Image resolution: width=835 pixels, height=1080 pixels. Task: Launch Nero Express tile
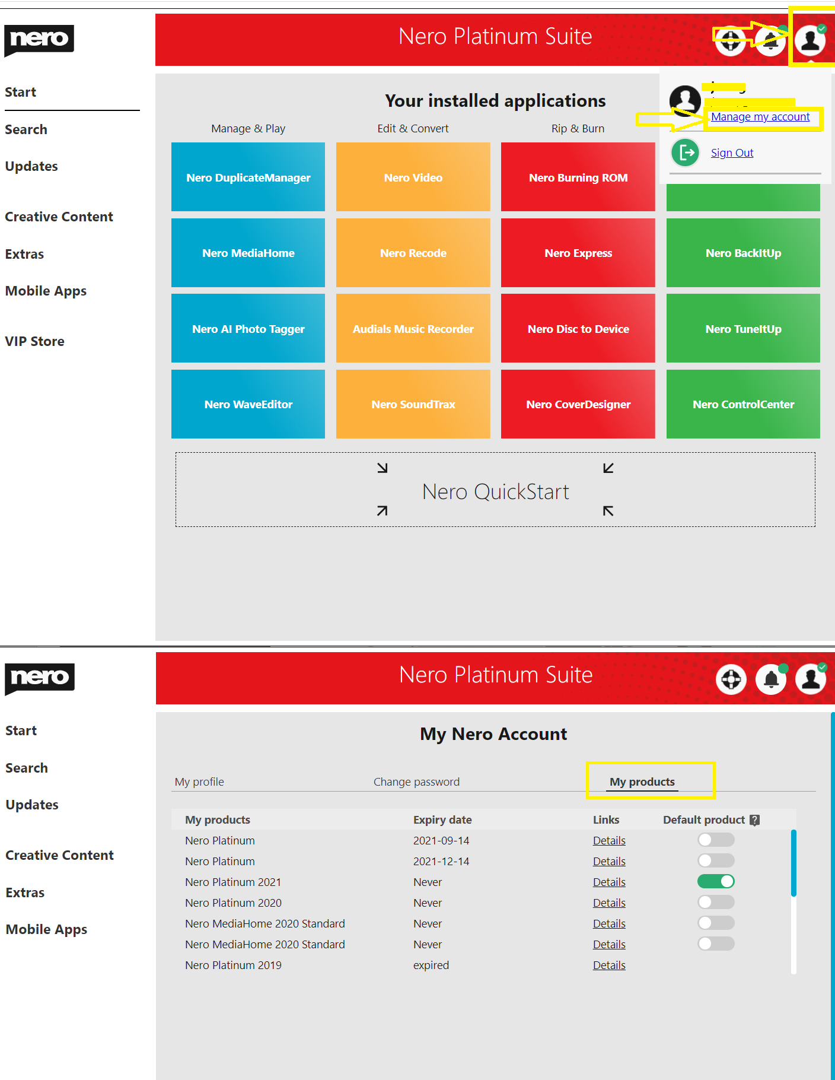pyautogui.click(x=578, y=253)
